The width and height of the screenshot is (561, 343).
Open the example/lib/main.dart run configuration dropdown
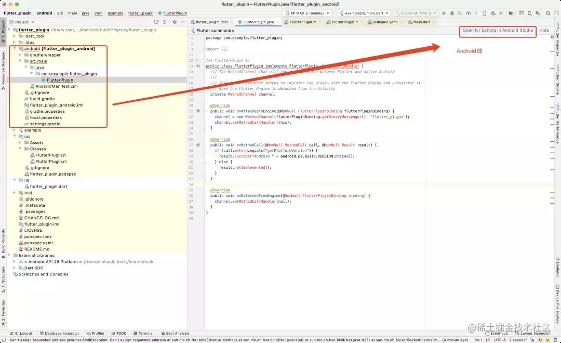tap(364, 13)
